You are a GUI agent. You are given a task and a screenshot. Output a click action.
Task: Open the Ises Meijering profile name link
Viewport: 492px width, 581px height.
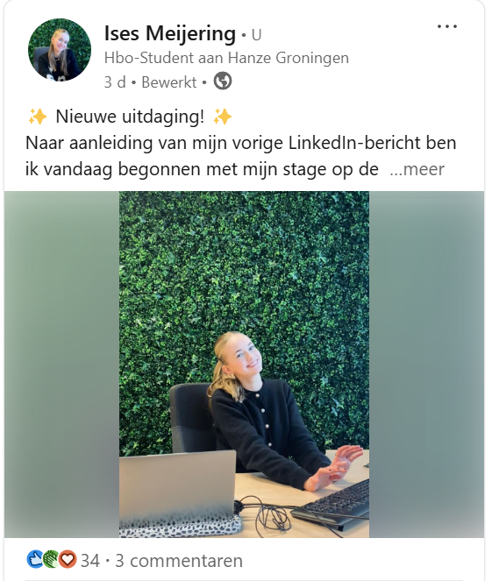(170, 33)
